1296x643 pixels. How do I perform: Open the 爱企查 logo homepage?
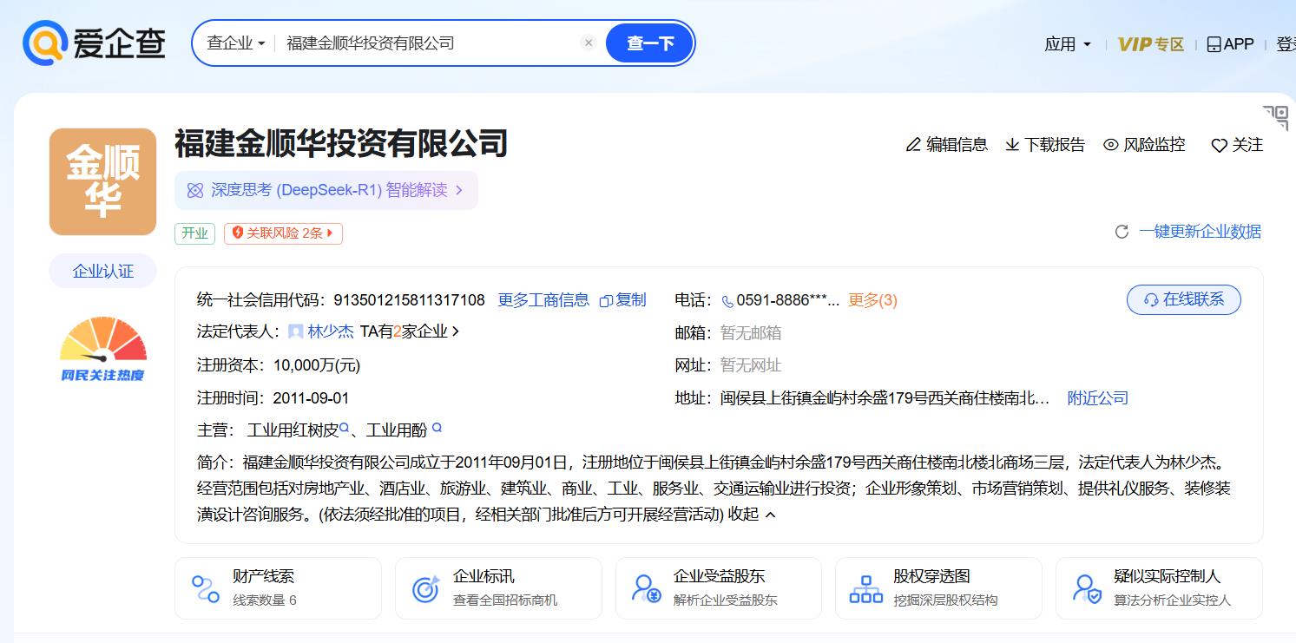(x=94, y=43)
